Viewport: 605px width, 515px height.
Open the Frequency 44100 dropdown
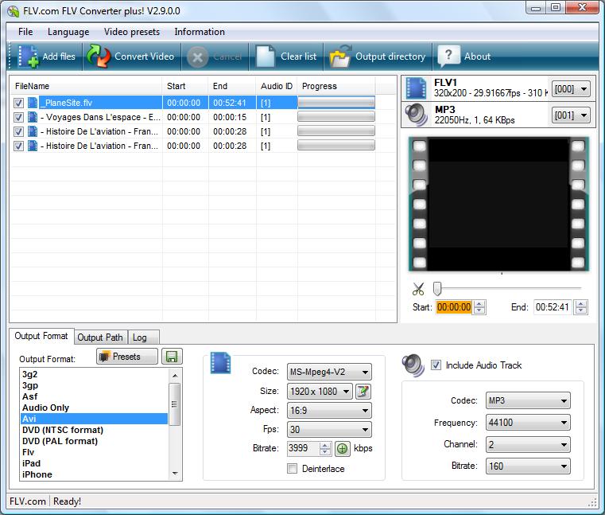point(528,423)
